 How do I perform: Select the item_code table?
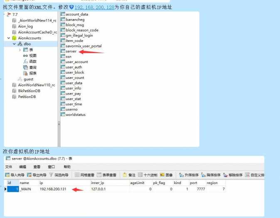(72, 41)
